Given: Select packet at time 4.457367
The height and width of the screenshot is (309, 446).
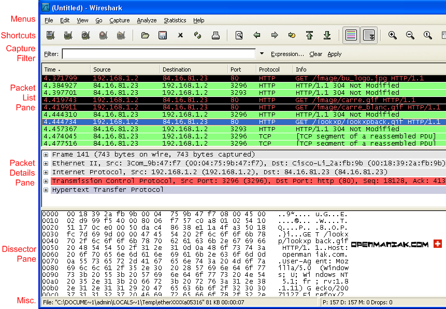Looking at the screenshot, I should pos(244,129).
